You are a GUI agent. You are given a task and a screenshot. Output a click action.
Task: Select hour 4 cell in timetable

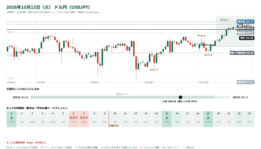(x=53, y=119)
